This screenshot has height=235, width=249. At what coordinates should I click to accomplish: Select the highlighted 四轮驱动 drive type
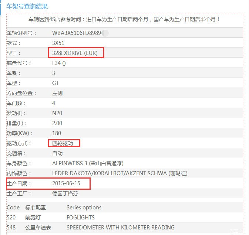[x=63, y=143]
